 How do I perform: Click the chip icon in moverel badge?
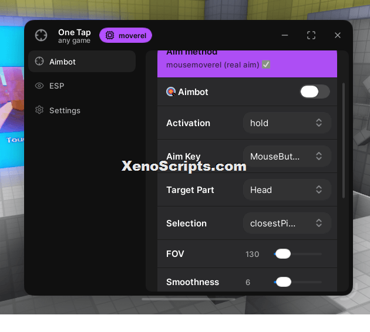point(110,35)
